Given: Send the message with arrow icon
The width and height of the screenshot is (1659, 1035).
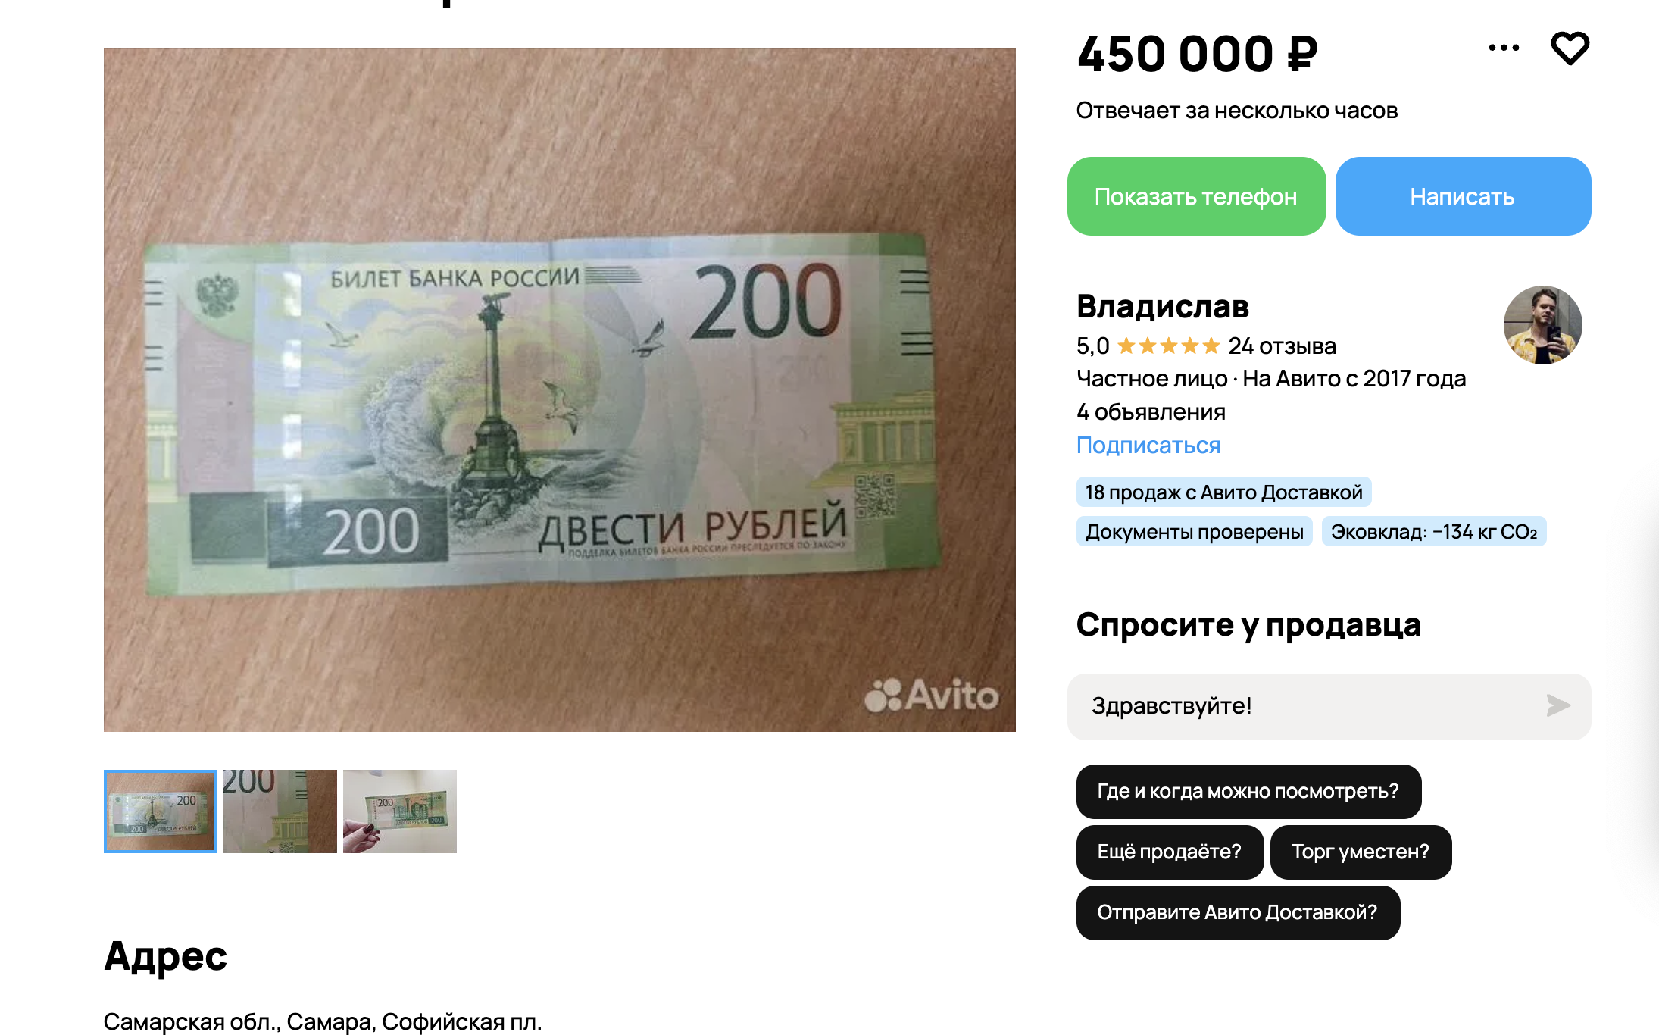Looking at the screenshot, I should (1558, 705).
